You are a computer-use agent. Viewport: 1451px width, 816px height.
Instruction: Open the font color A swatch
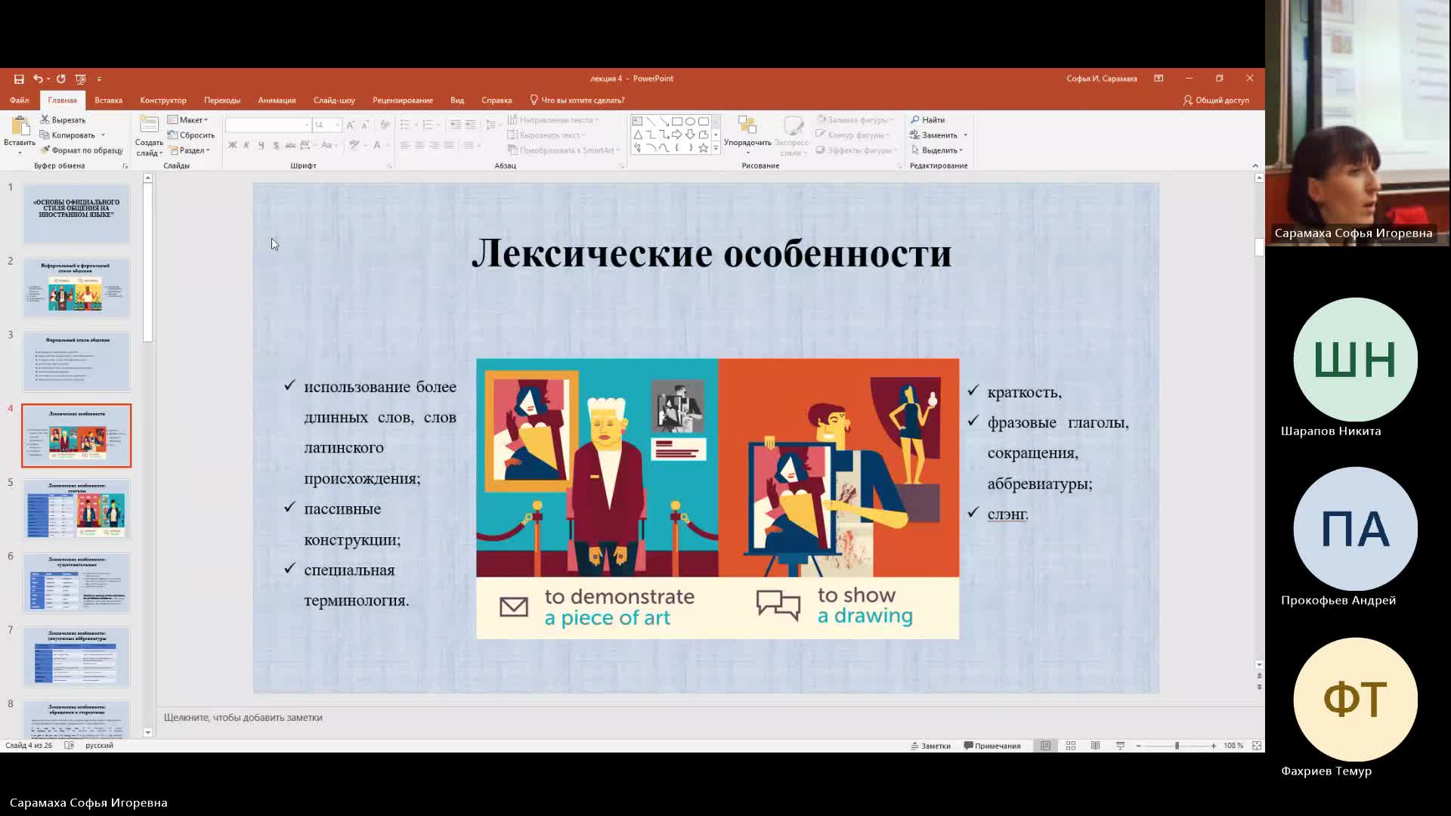(x=376, y=145)
